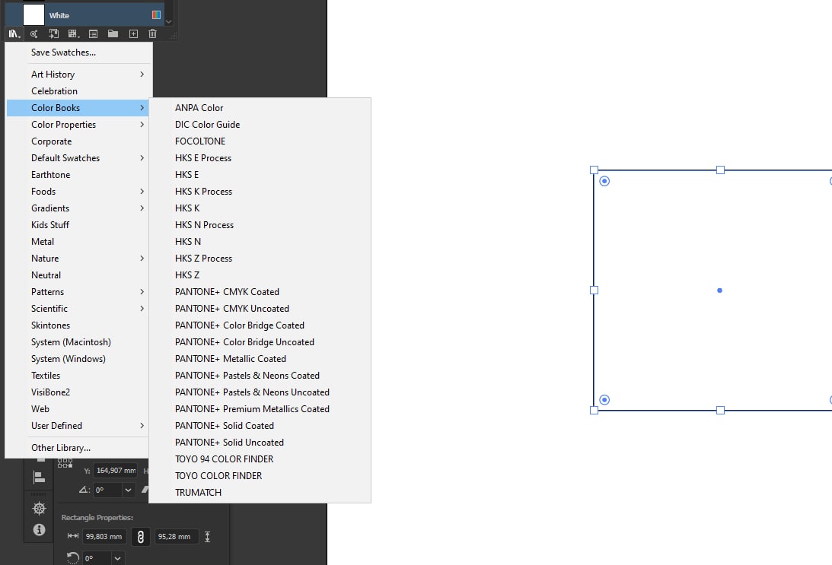
Task: Open the ship wheel Navigator panel icon
Action: (39, 509)
